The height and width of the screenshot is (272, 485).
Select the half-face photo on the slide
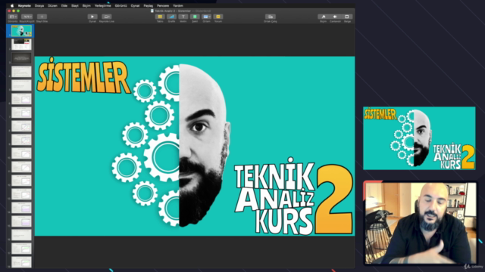[x=204, y=145]
